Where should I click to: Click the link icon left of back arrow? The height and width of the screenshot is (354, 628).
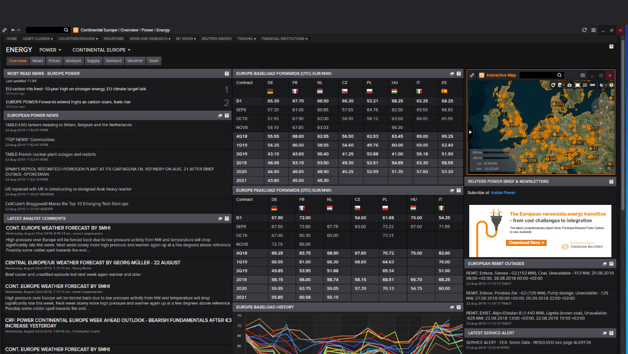click(4, 30)
